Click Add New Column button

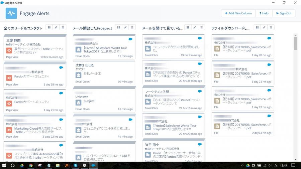pos(238,13)
